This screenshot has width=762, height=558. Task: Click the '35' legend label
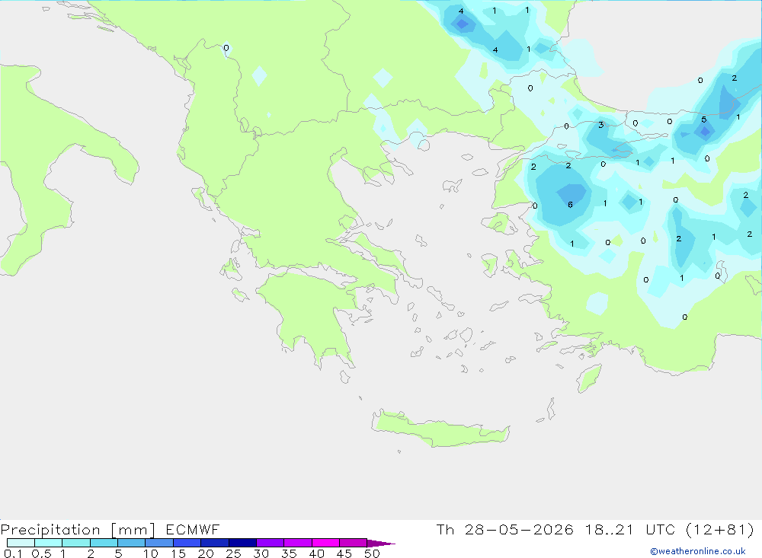tap(289, 553)
